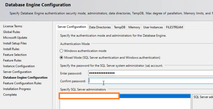Click Install Rules step in sidebar
The width and height of the screenshot is (213, 109).
coord(11,49)
